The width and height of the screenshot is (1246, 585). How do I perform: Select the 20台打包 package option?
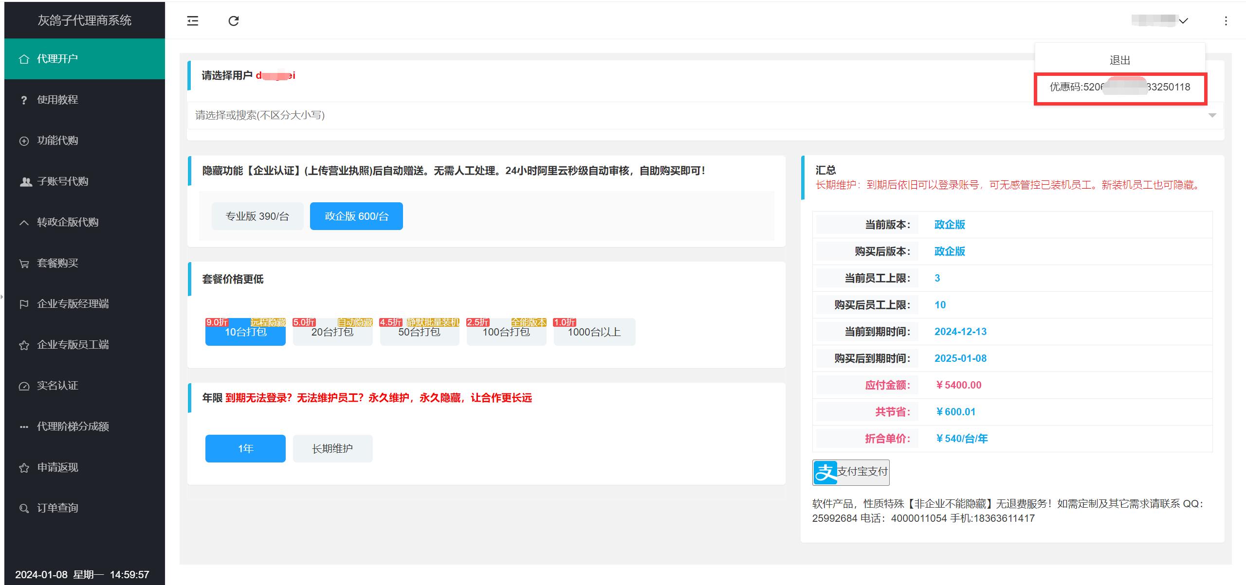coord(332,333)
